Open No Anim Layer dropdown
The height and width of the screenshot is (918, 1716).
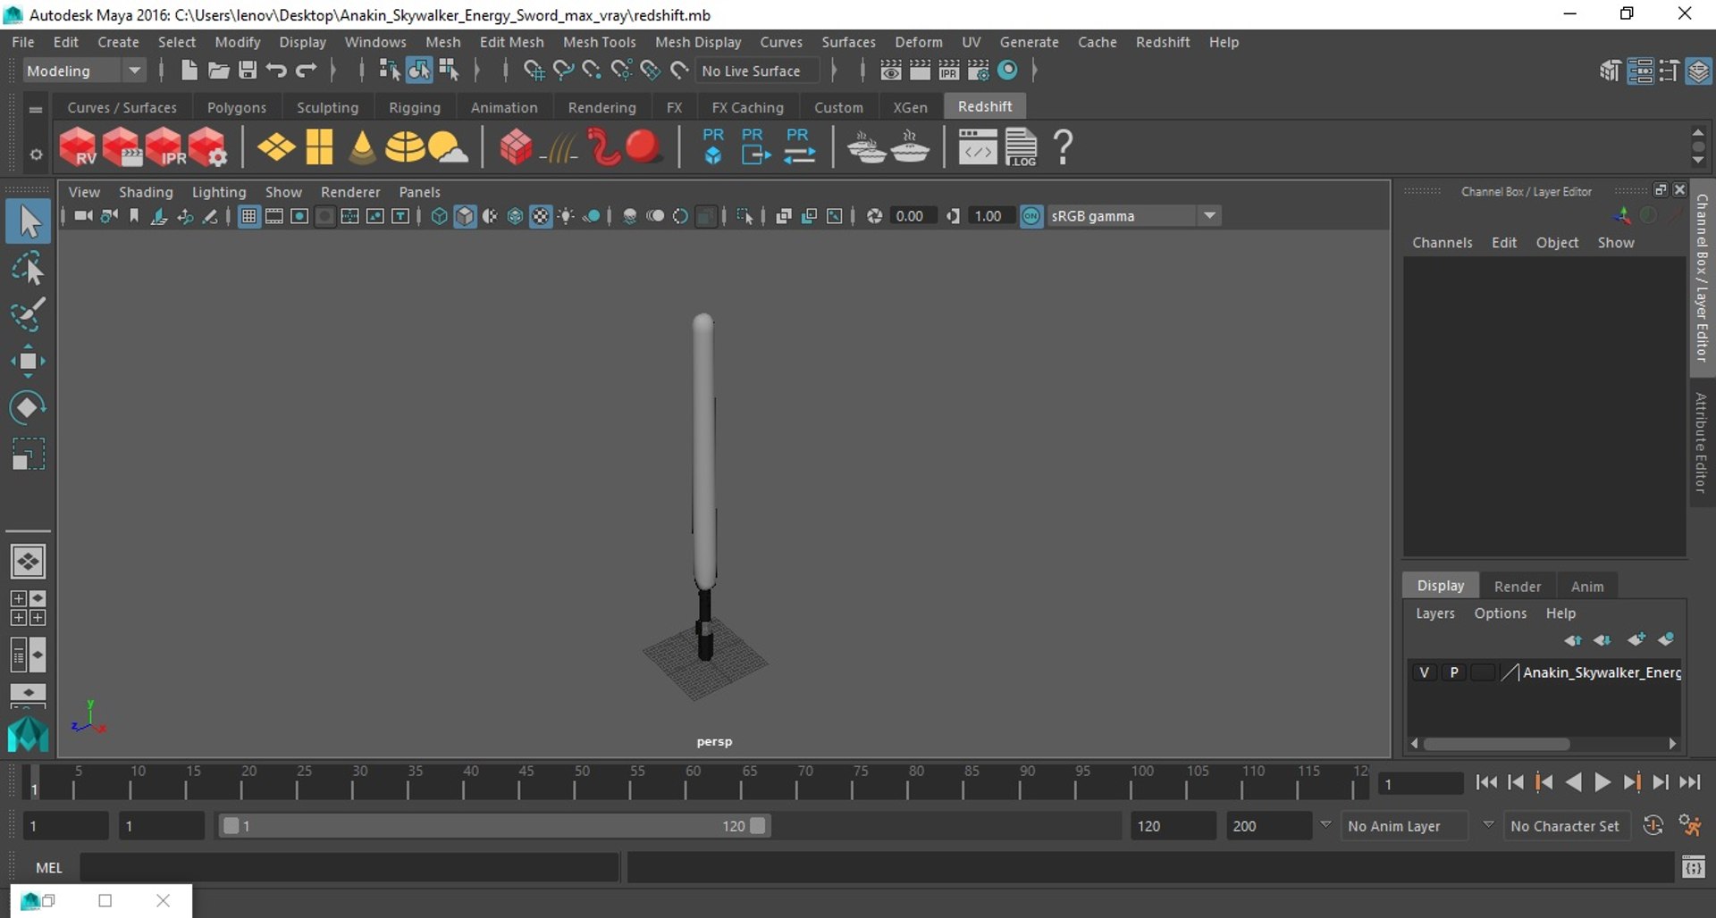(1404, 826)
